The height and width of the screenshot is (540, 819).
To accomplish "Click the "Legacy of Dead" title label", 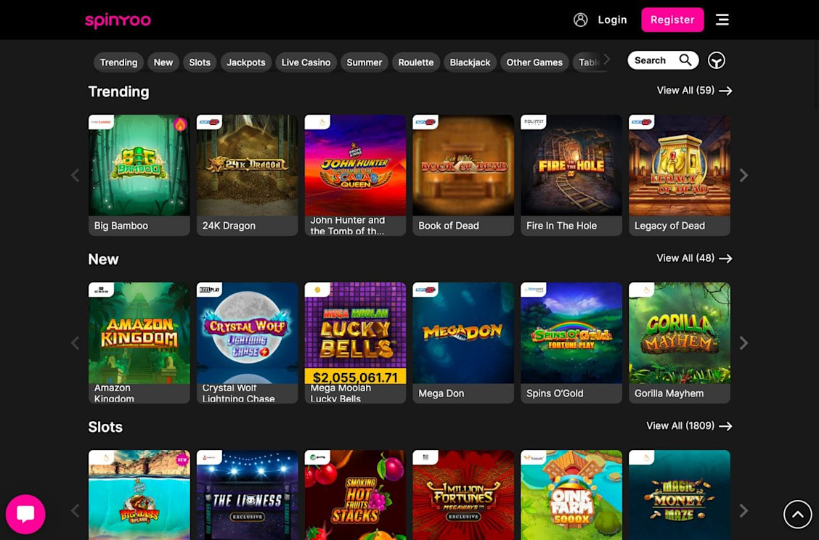I will click(669, 226).
